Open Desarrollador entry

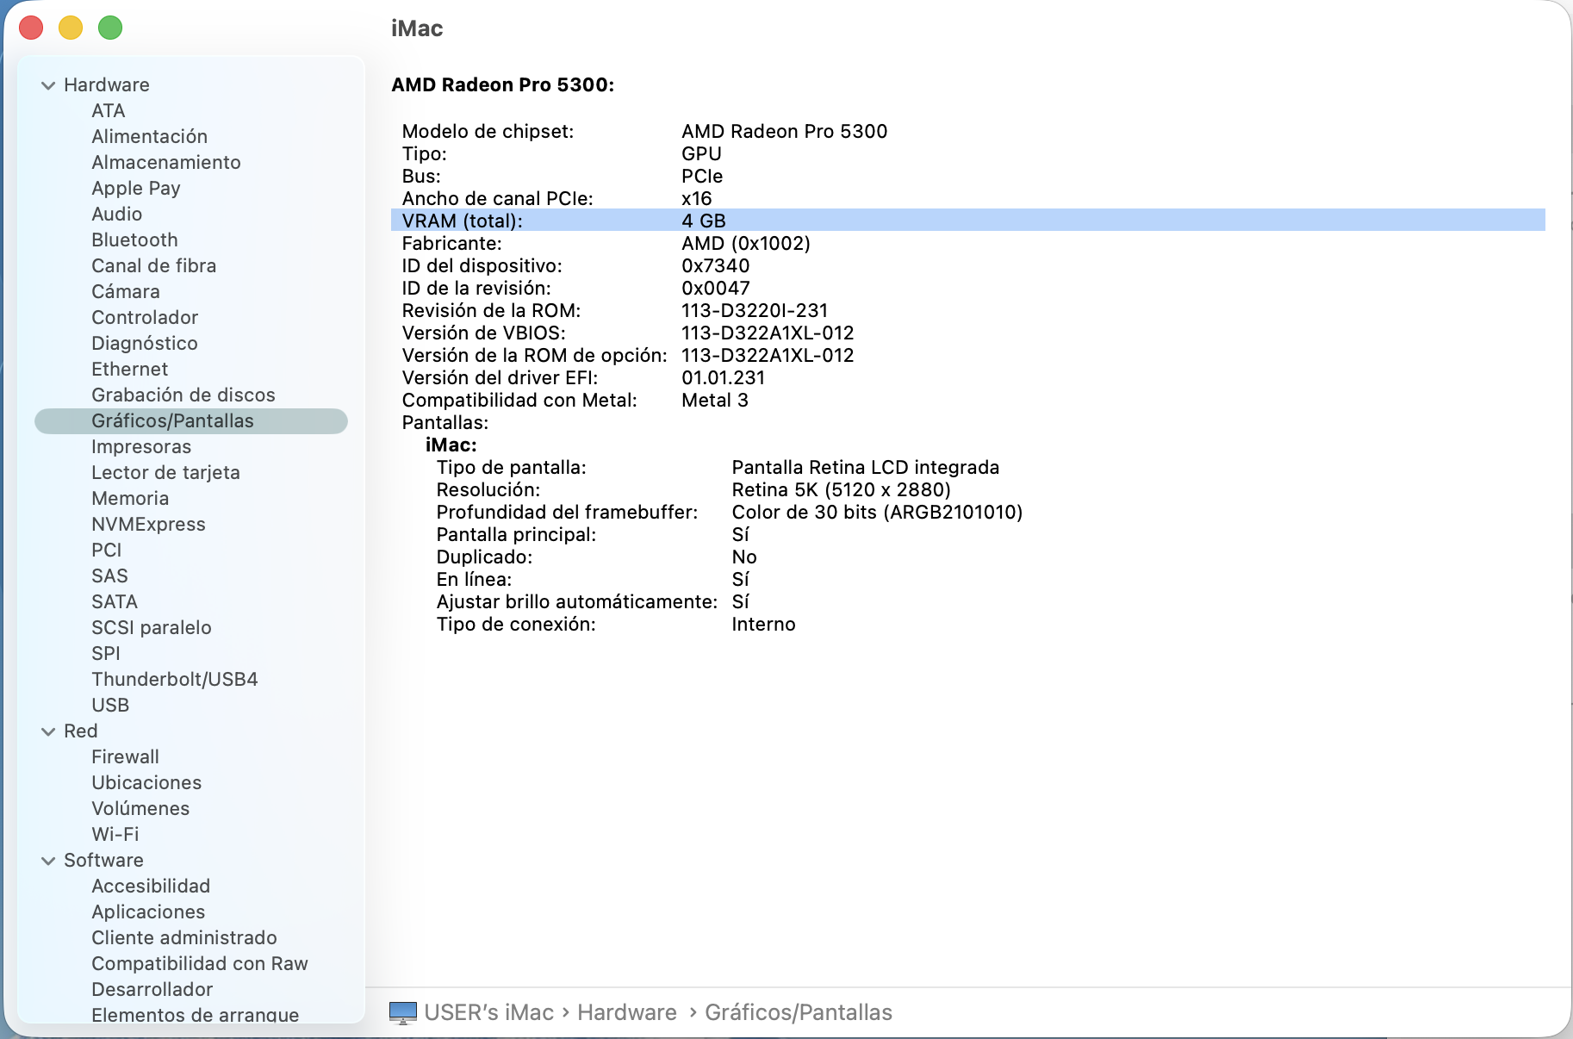point(152,990)
